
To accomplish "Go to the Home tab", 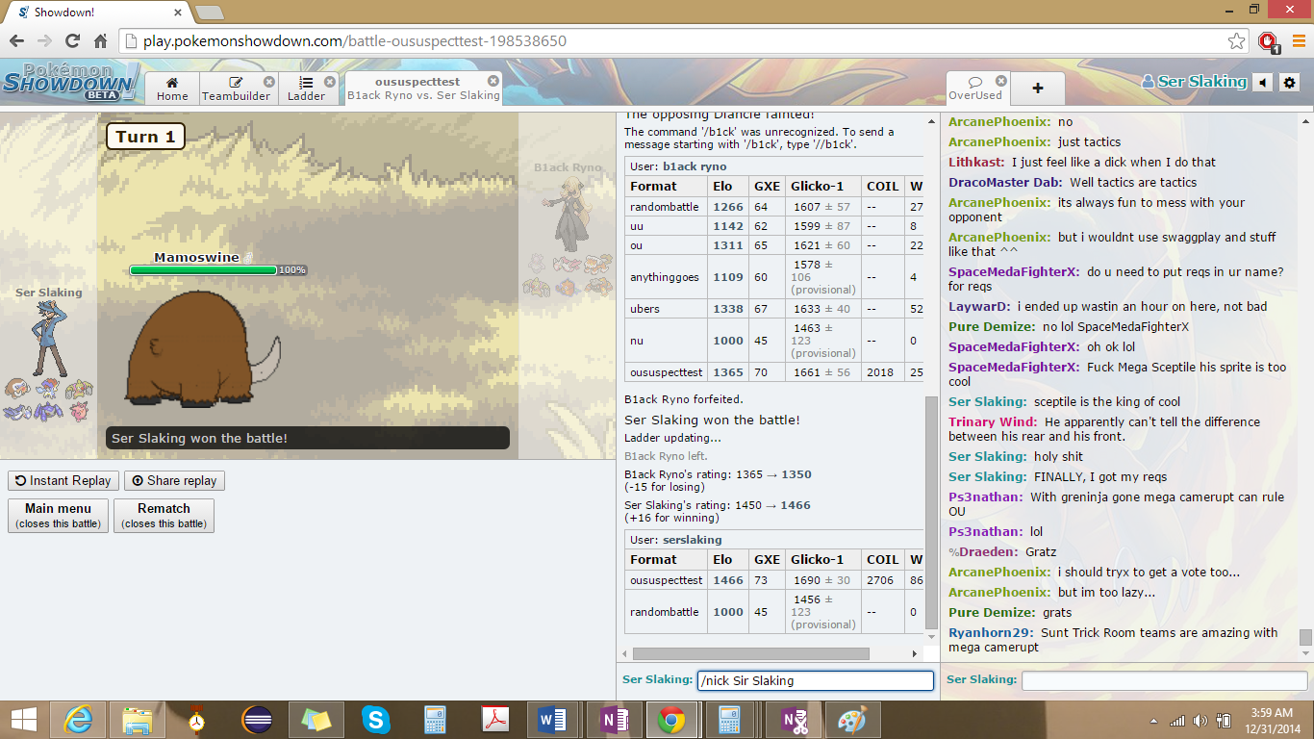I will click(172, 89).
